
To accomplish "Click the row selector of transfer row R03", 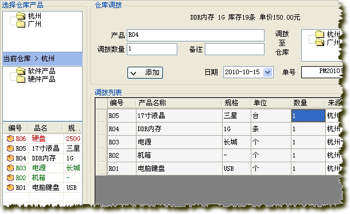I will point(102,142).
